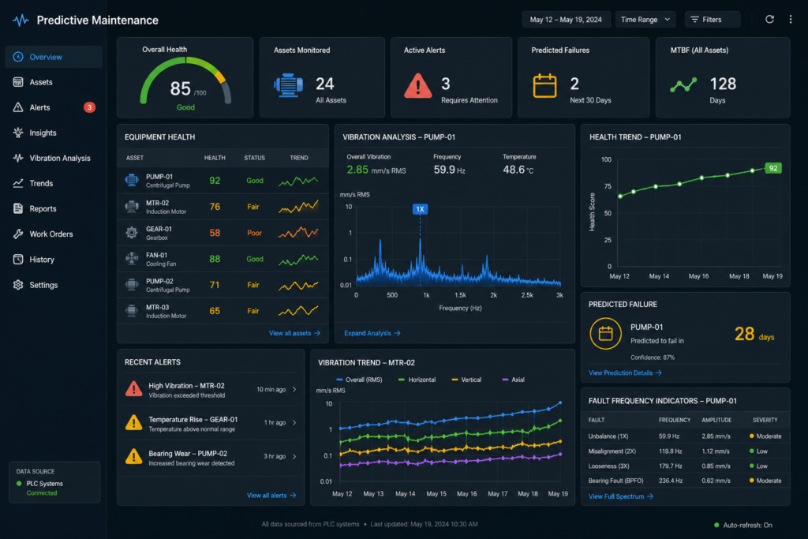Open the Time Range dropdown
This screenshot has width=808, height=539.
coord(645,20)
